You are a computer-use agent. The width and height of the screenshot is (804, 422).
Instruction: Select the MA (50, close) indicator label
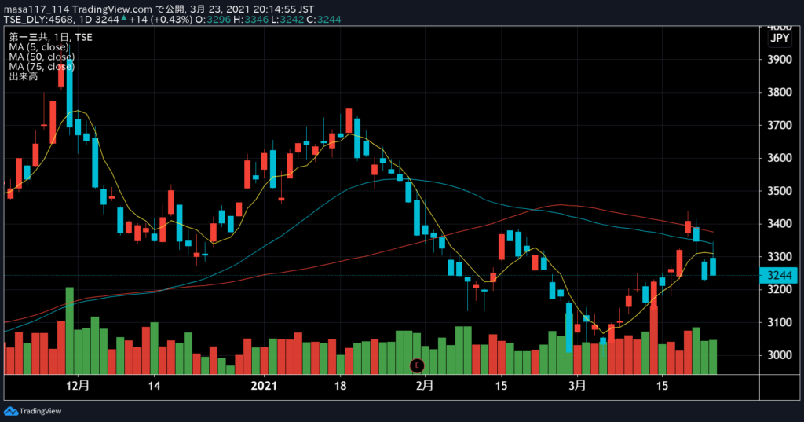click(x=42, y=57)
